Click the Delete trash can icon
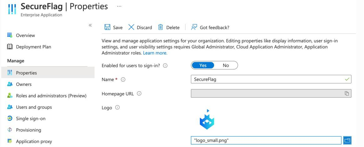This screenshot has height=147, width=364. point(161,27)
